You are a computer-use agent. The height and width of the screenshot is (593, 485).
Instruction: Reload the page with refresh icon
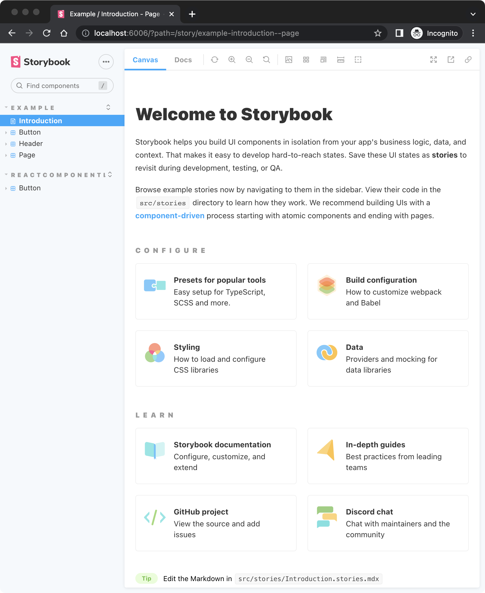click(x=47, y=33)
